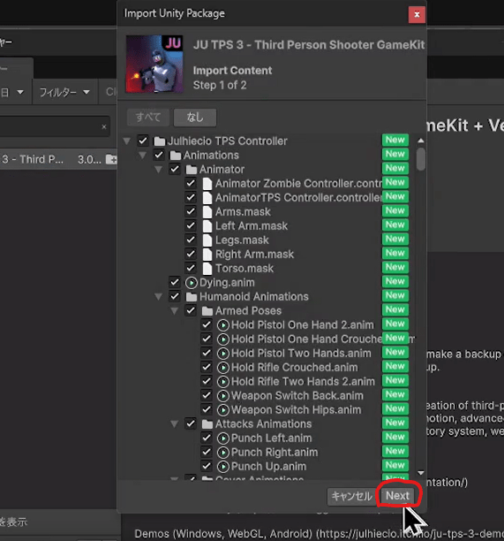Toggle AnimatorTPS Controller checkbox
The height and width of the screenshot is (541, 504).
click(x=191, y=197)
